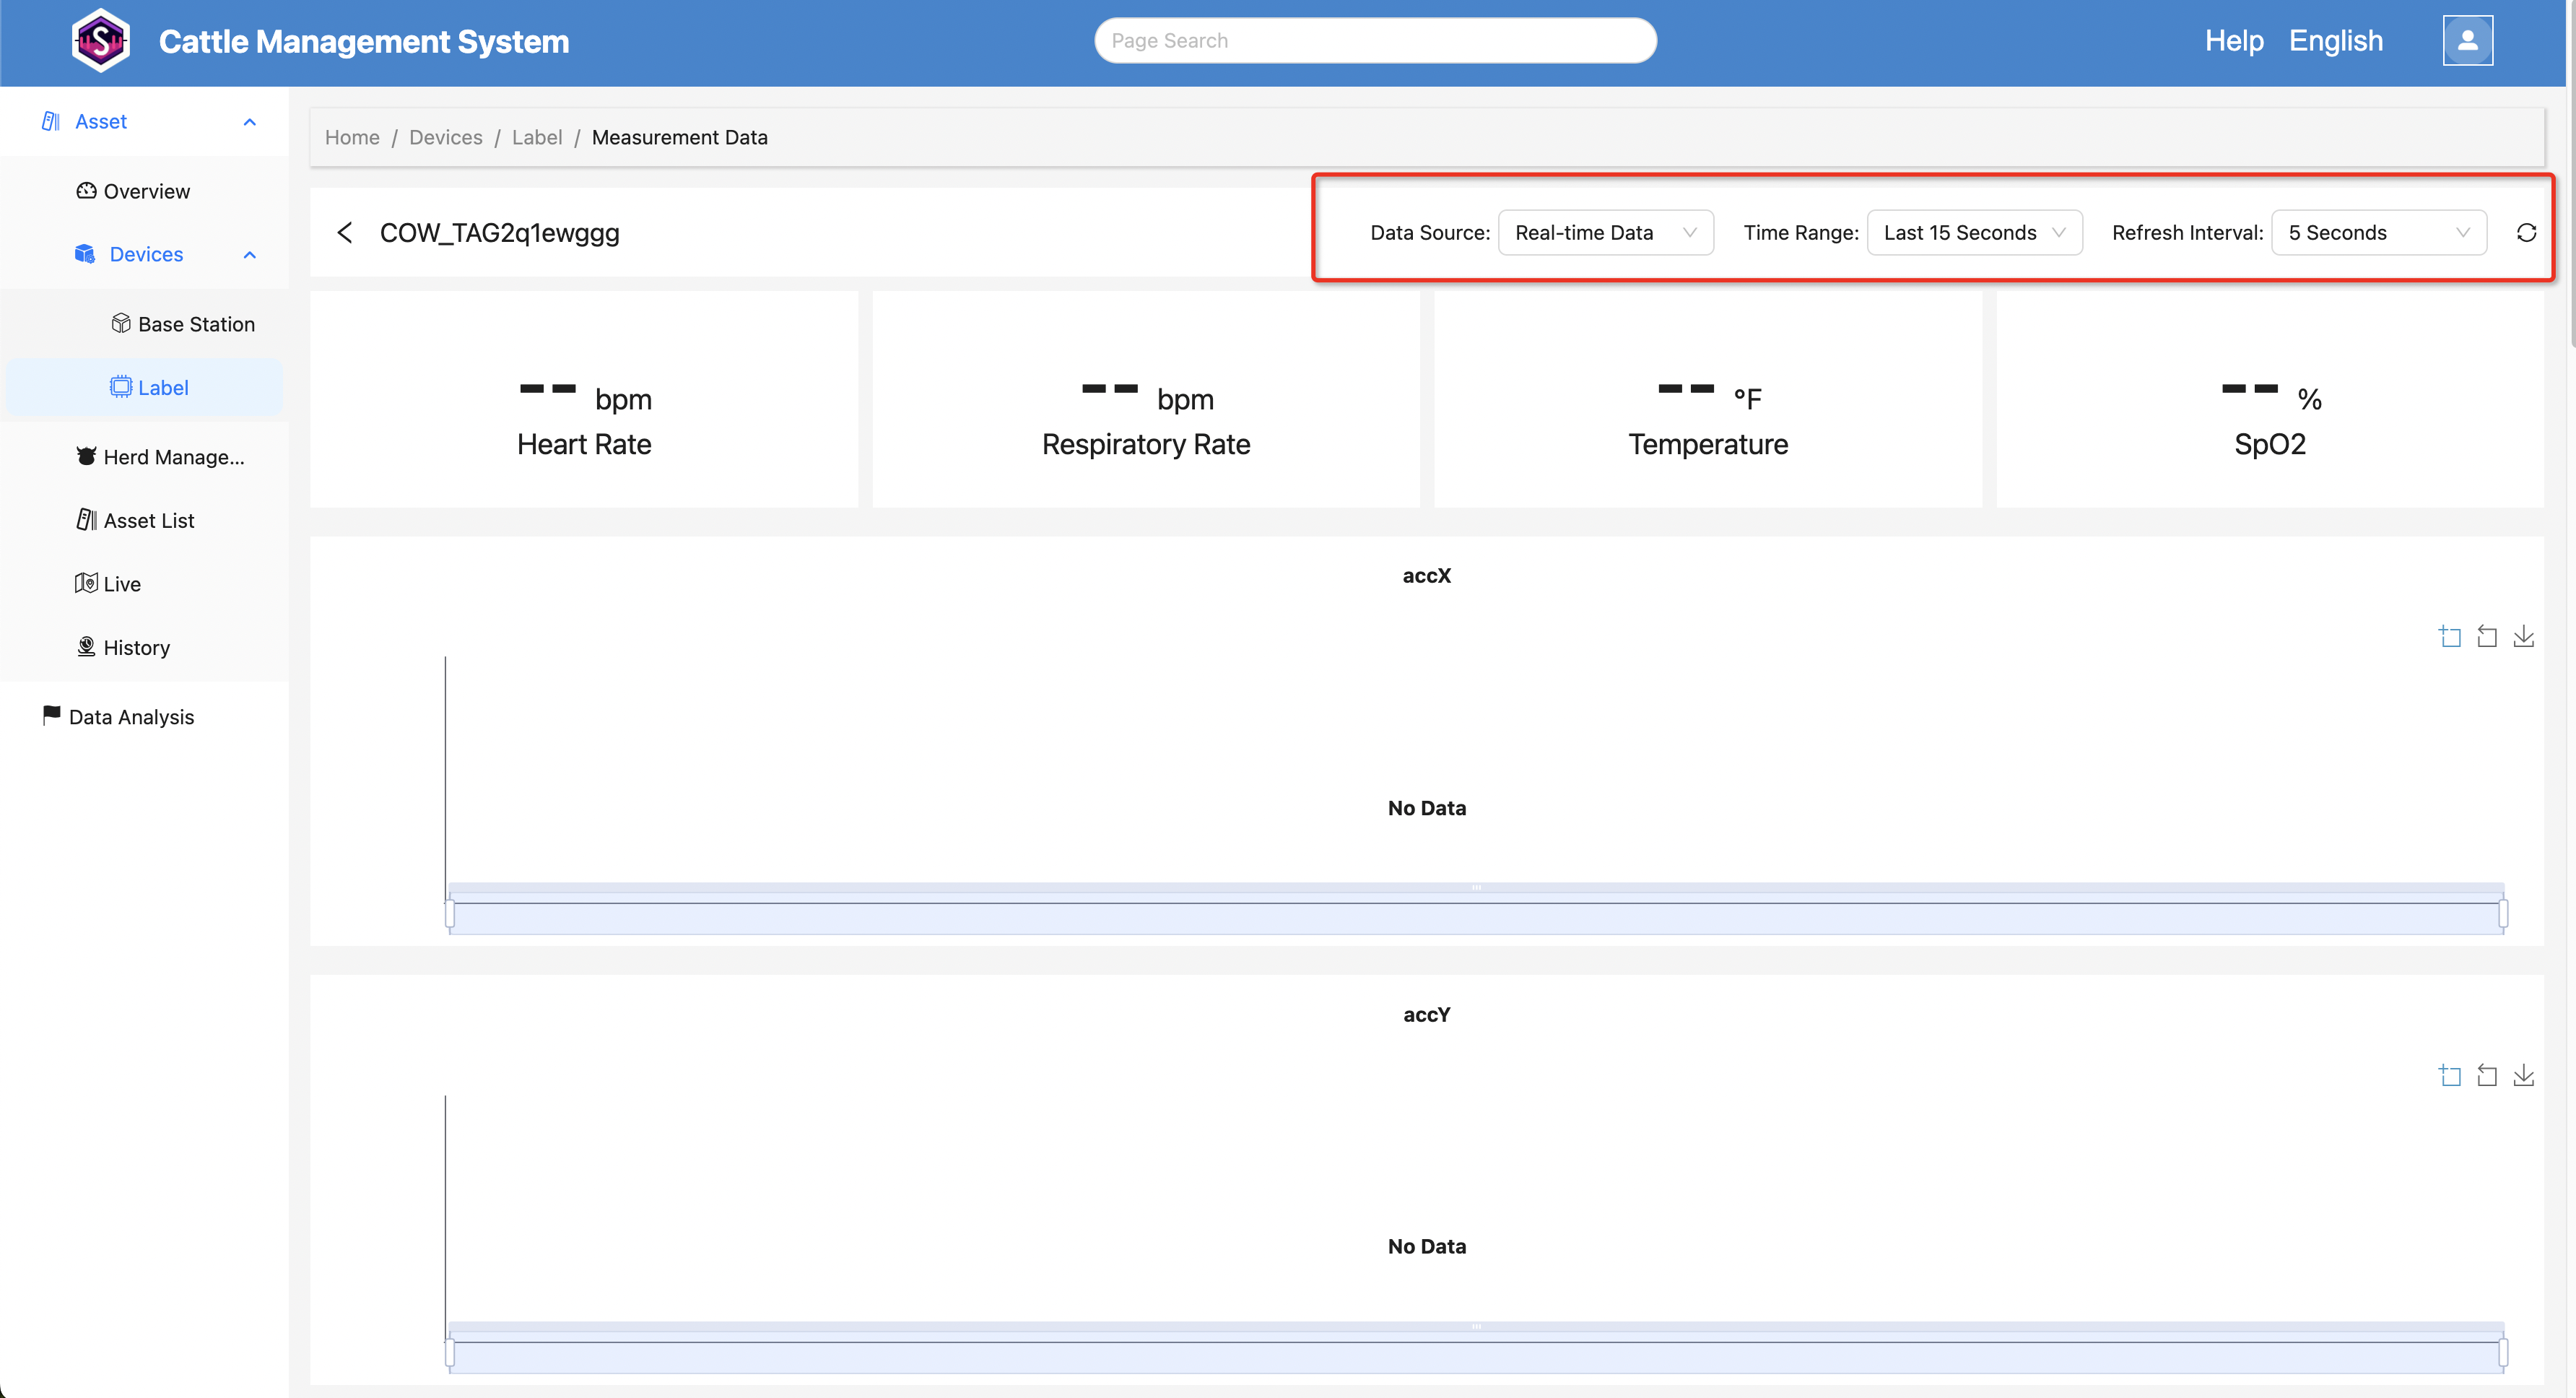Activate area zoom icon on accY chart
The image size is (2576, 1398).
[2450, 1075]
